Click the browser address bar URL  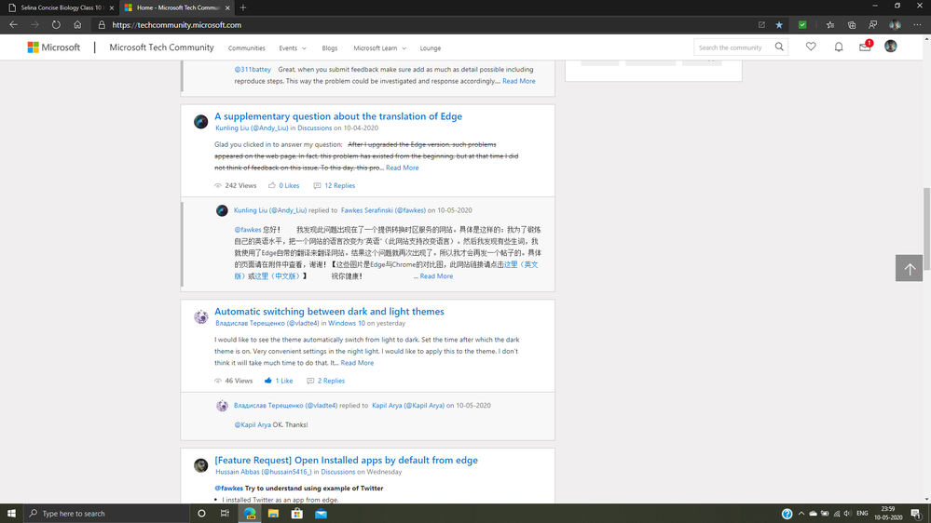[x=176, y=25]
